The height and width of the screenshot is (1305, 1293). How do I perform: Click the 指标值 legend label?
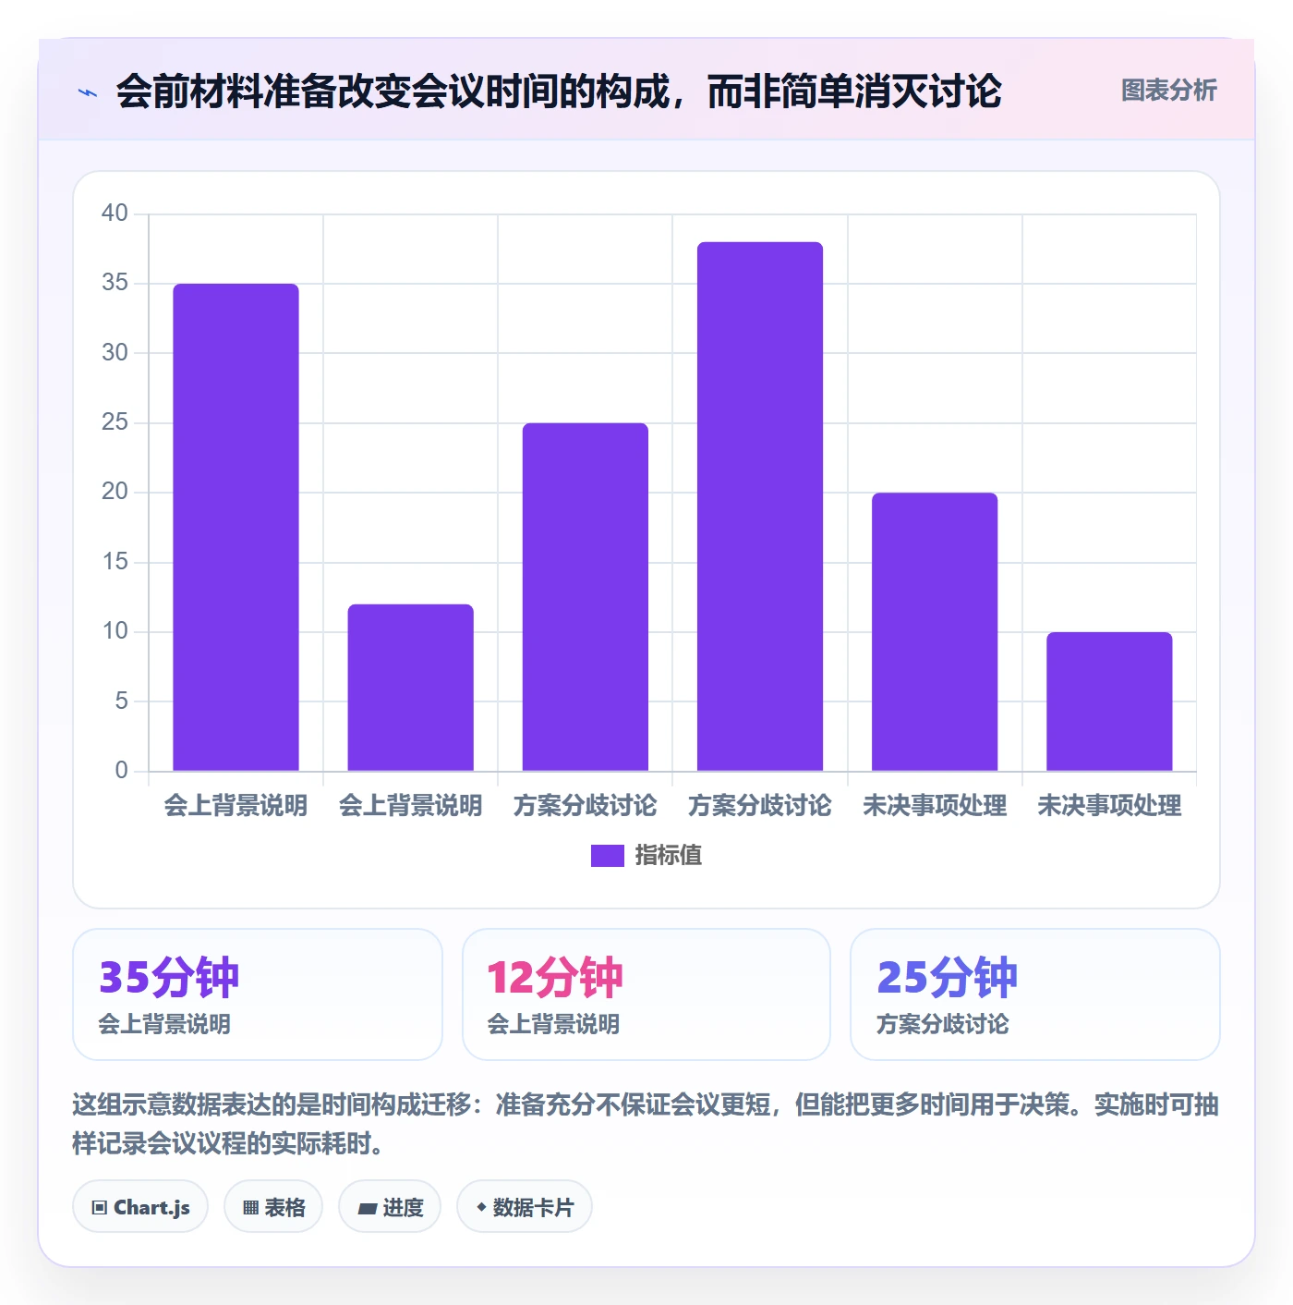(x=668, y=856)
